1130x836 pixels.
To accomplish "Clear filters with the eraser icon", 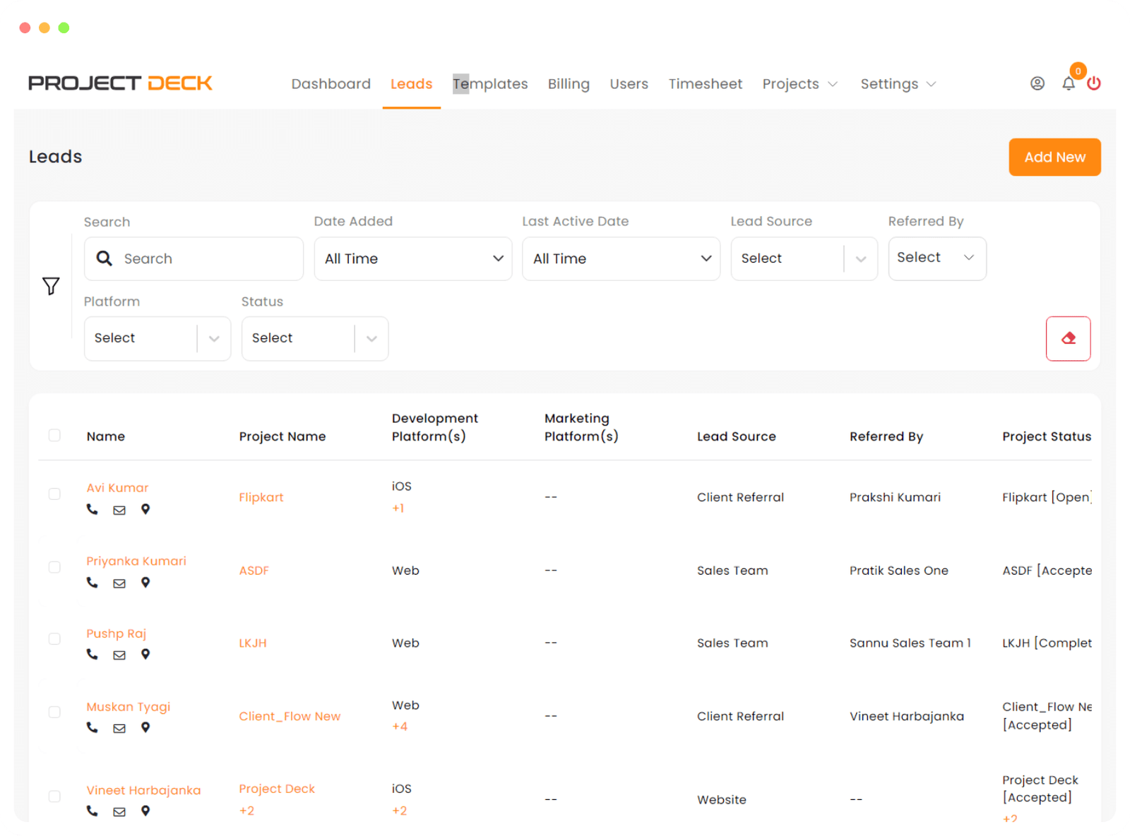I will pyautogui.click(x=1068, y=339).
